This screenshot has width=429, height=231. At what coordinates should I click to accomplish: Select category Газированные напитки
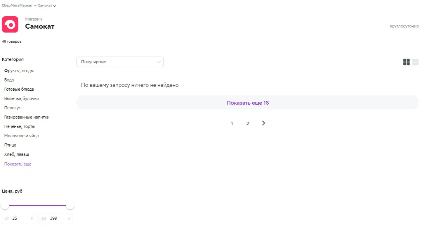coord(27,117)
